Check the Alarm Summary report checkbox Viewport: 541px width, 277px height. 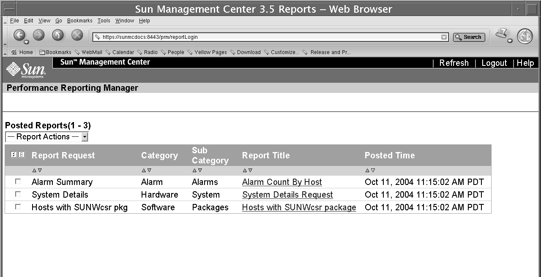pyautogui.click(x=18, y=181)
